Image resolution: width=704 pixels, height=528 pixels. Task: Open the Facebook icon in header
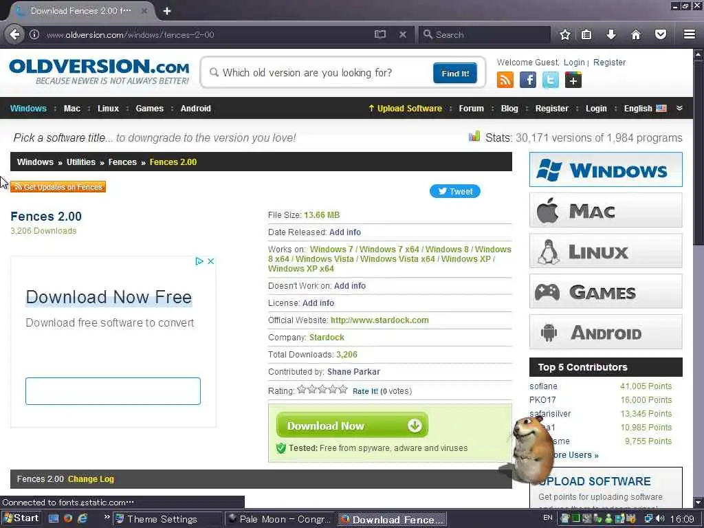(527, 80)
